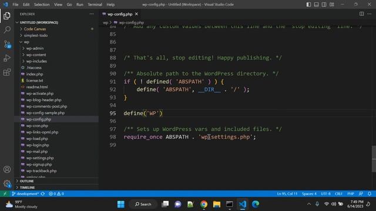Viewport: 376px width, 211px height.
Task: Change indentation via Spaces: 4
Action: tap(309, 193)
